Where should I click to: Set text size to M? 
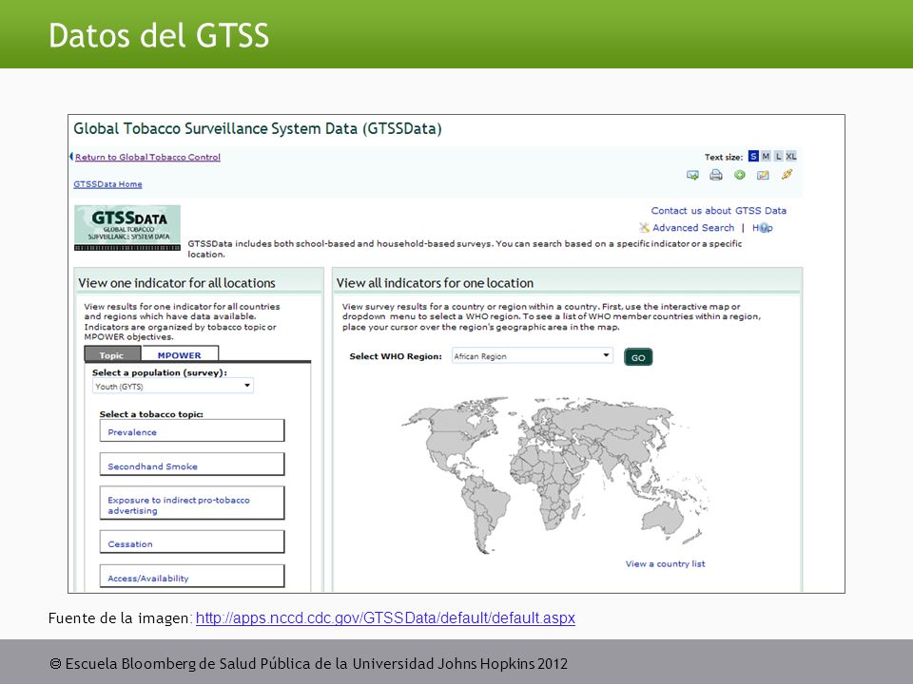(766, 157)
